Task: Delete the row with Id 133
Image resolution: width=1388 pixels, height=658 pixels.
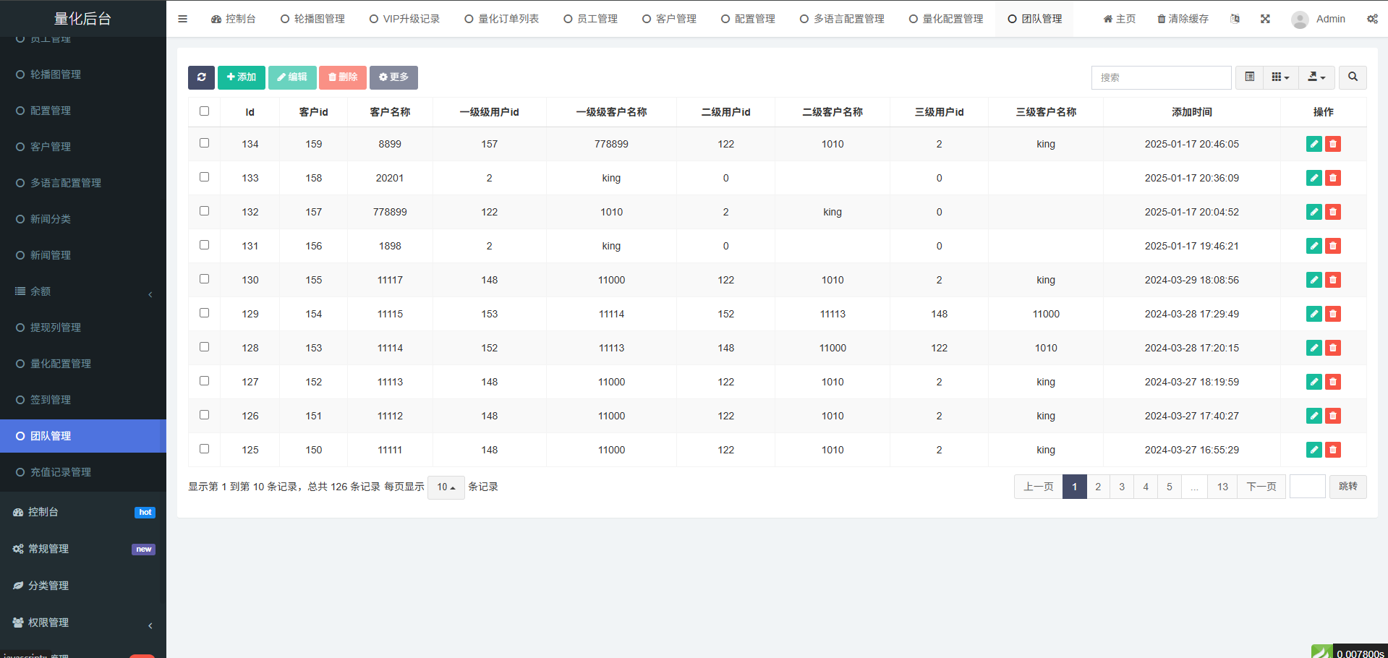Action: click(1333, 178)
